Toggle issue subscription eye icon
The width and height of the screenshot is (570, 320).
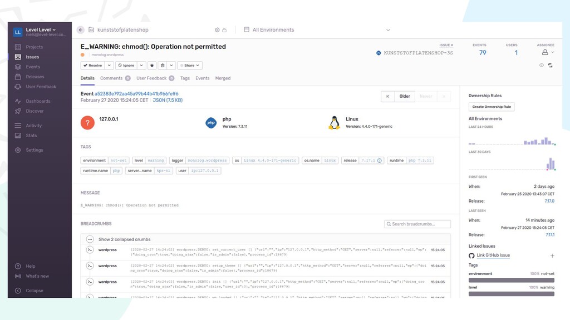541,66
